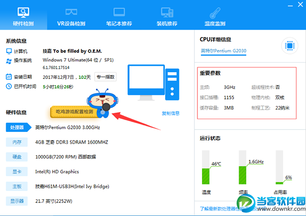Click the 物理内核 value 双核

pos(279,97)
